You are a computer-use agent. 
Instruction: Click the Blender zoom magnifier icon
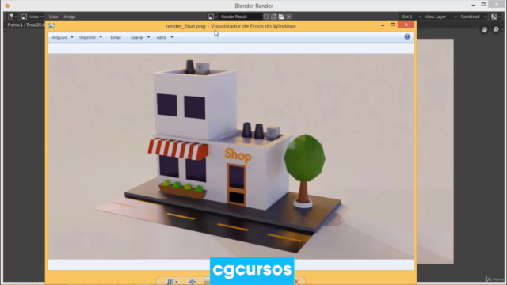point(496,30)
